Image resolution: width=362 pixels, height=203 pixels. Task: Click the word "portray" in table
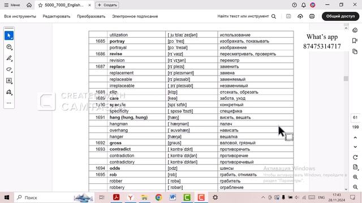tap(117, 41)
